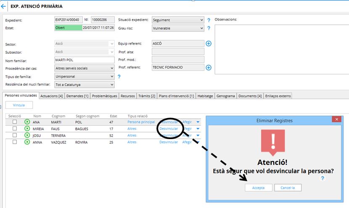
Task: Click the plus icon beside Prof. referent
Action: coord(209,68)
